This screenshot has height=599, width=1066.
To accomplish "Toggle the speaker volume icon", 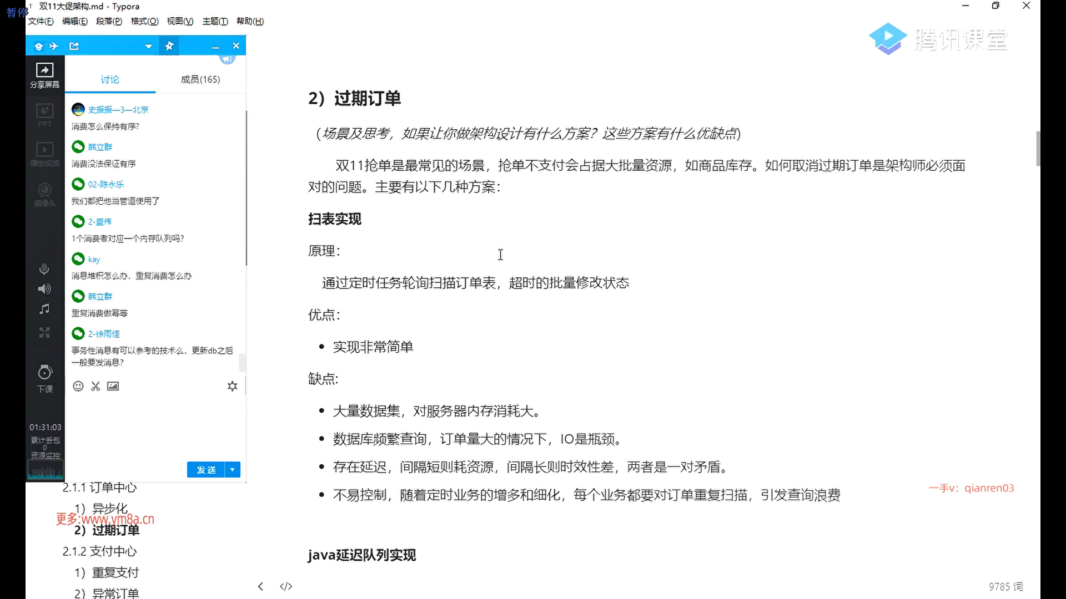I will click(x=44, y=289).
